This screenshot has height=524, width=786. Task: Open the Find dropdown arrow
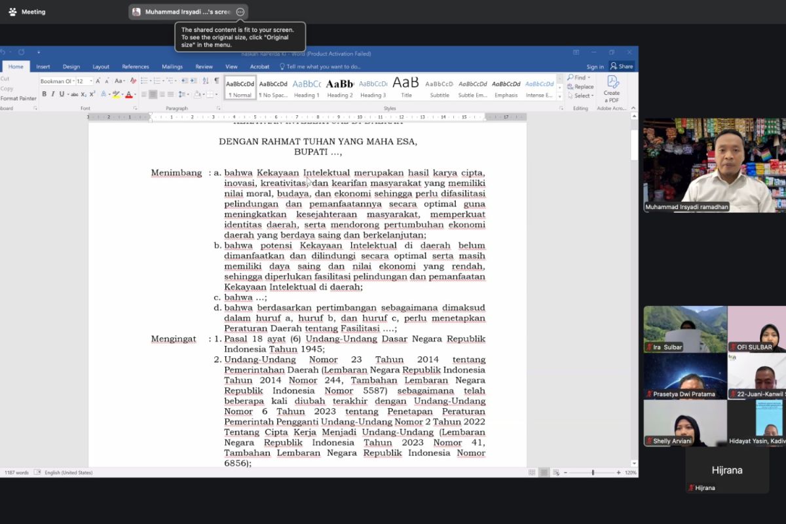point(589,77)
